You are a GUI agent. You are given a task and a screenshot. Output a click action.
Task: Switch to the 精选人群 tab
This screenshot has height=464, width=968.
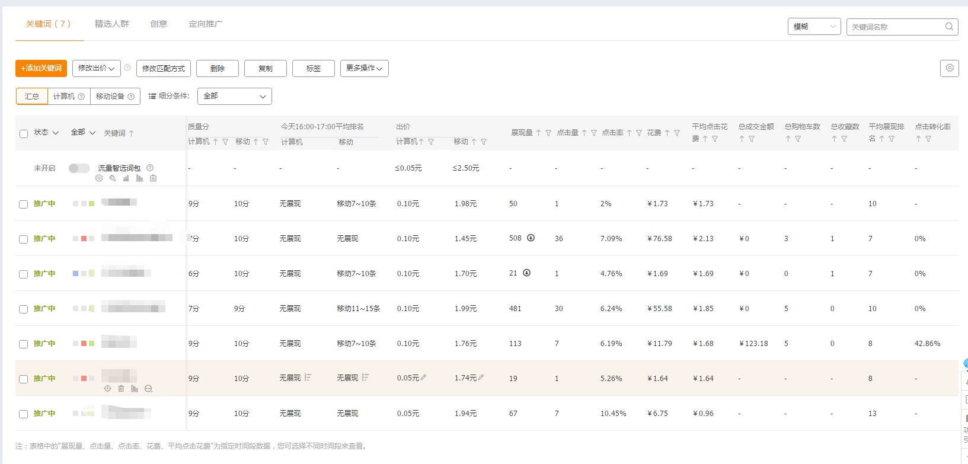click(111, 24)
